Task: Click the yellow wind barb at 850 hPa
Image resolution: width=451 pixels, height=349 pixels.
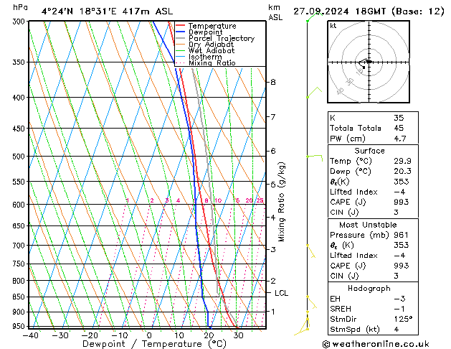Action: (311, 302)
